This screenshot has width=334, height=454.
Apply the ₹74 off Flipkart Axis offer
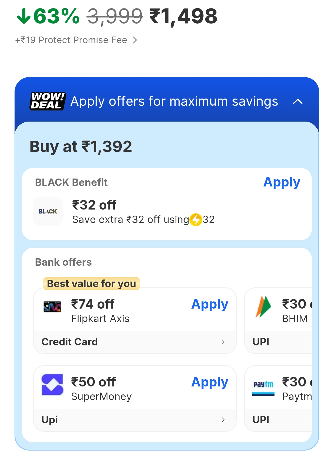[x=209, y=304]
